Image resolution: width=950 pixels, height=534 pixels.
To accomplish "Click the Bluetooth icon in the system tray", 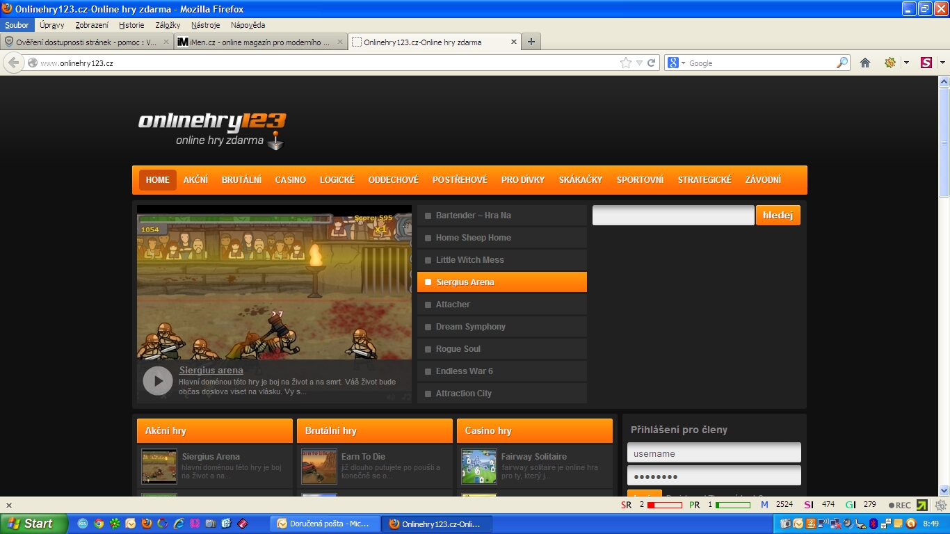I will pos(873,524).
